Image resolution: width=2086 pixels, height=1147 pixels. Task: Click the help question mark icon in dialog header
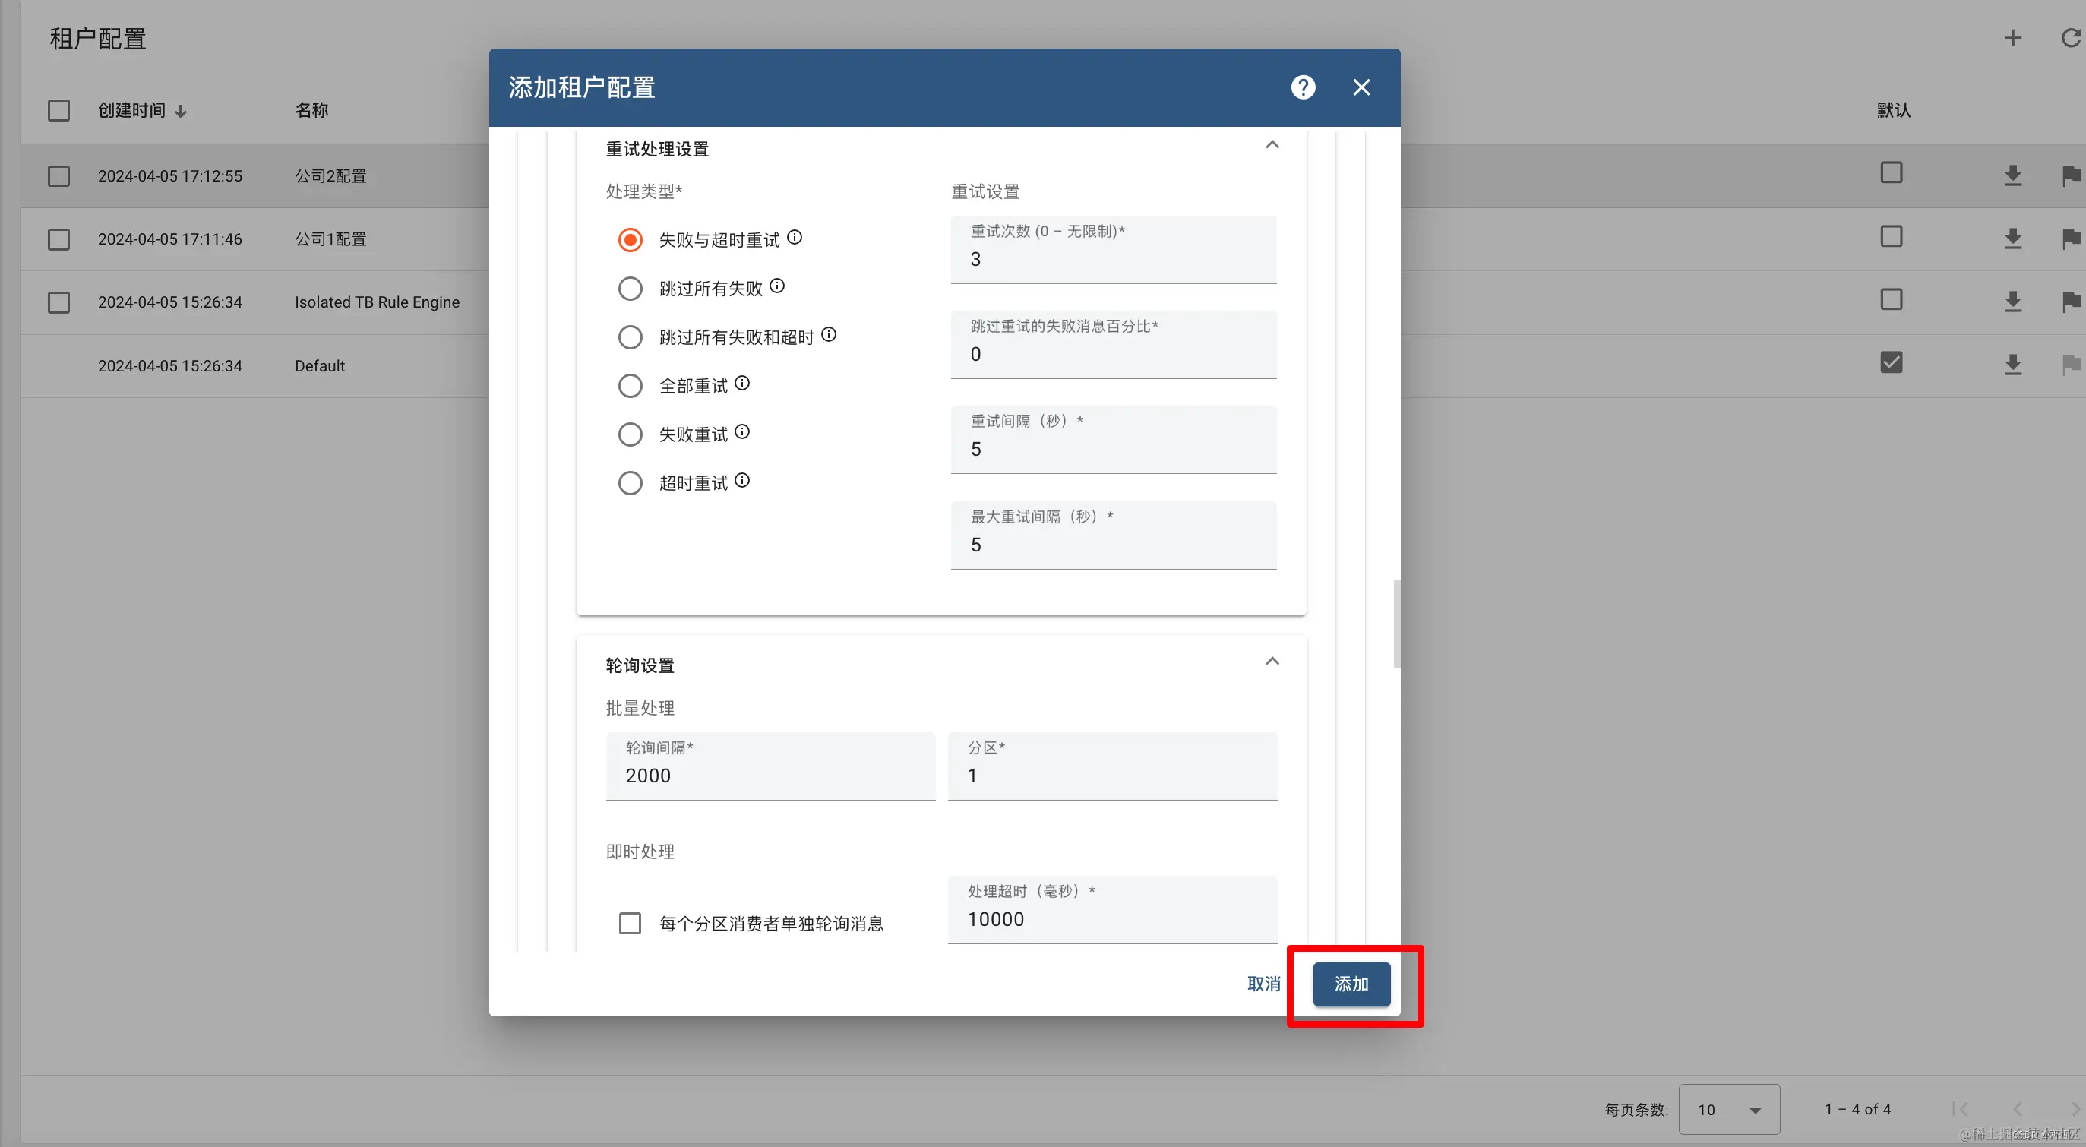pos(1302,87)
